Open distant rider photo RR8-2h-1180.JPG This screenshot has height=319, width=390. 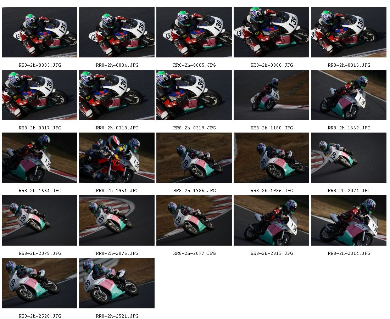click(x=271, y=95)
